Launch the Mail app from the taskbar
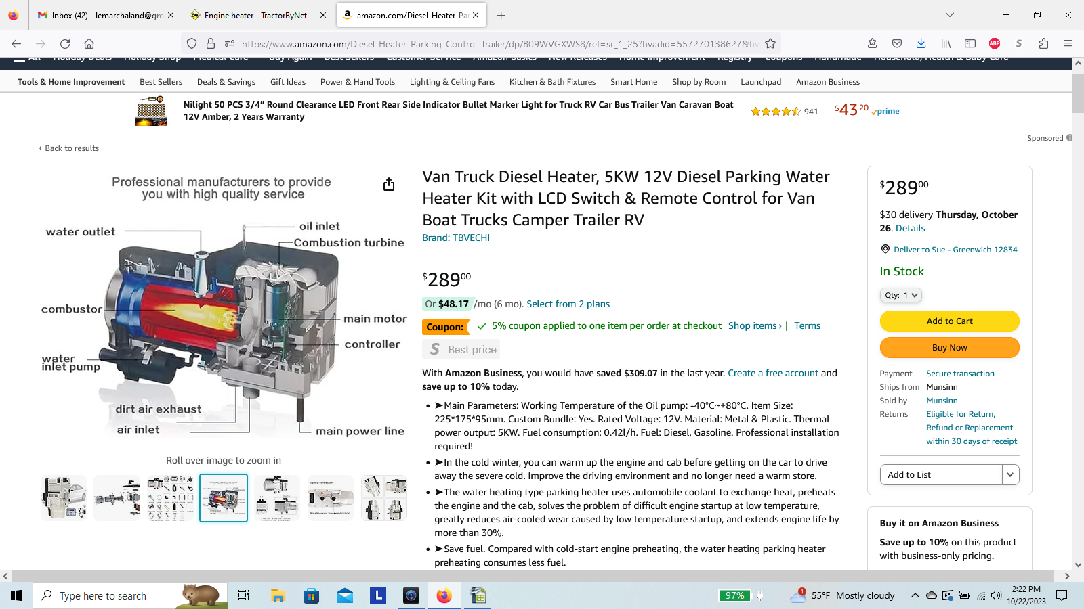This screenshot has height=609, width=1084. click(345, 595)
